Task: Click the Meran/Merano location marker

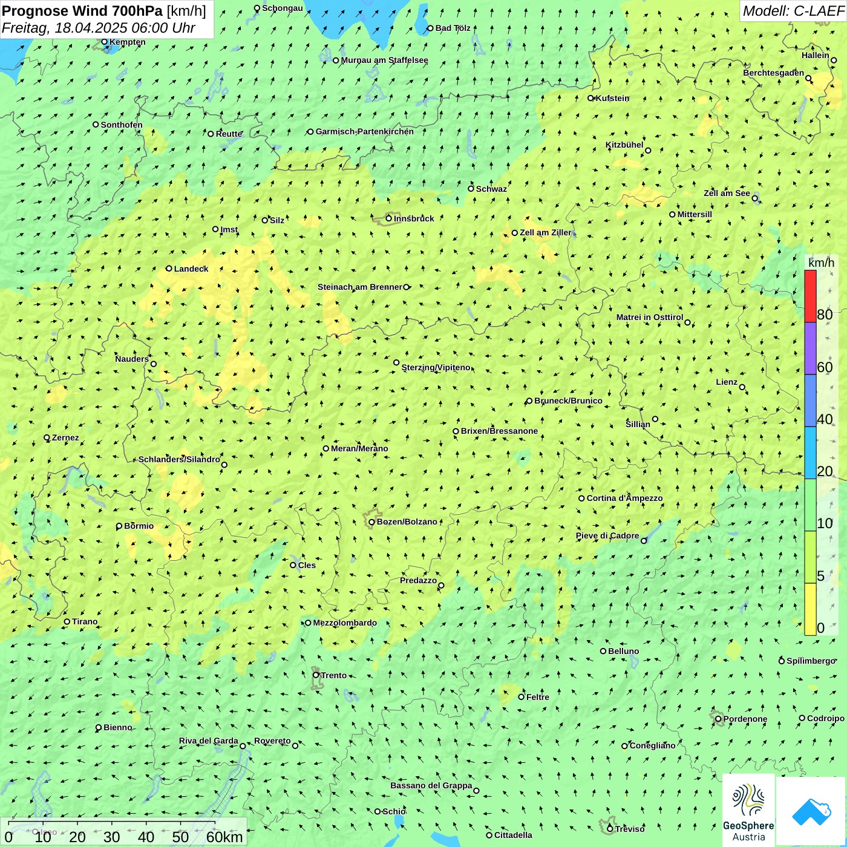Action: click(x=326, y=448)
